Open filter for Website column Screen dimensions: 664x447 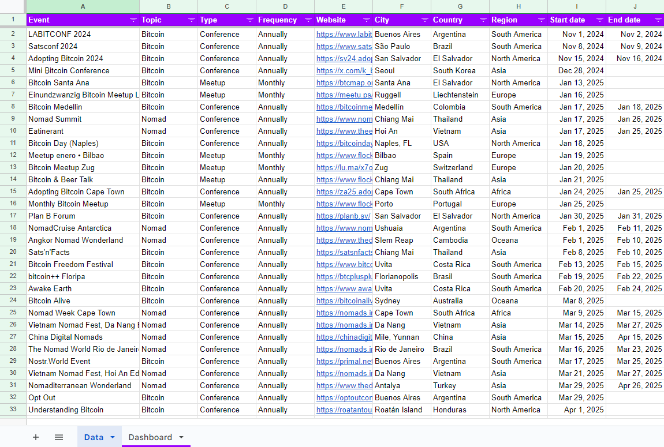pyautogui.click(x=367, y=20)
